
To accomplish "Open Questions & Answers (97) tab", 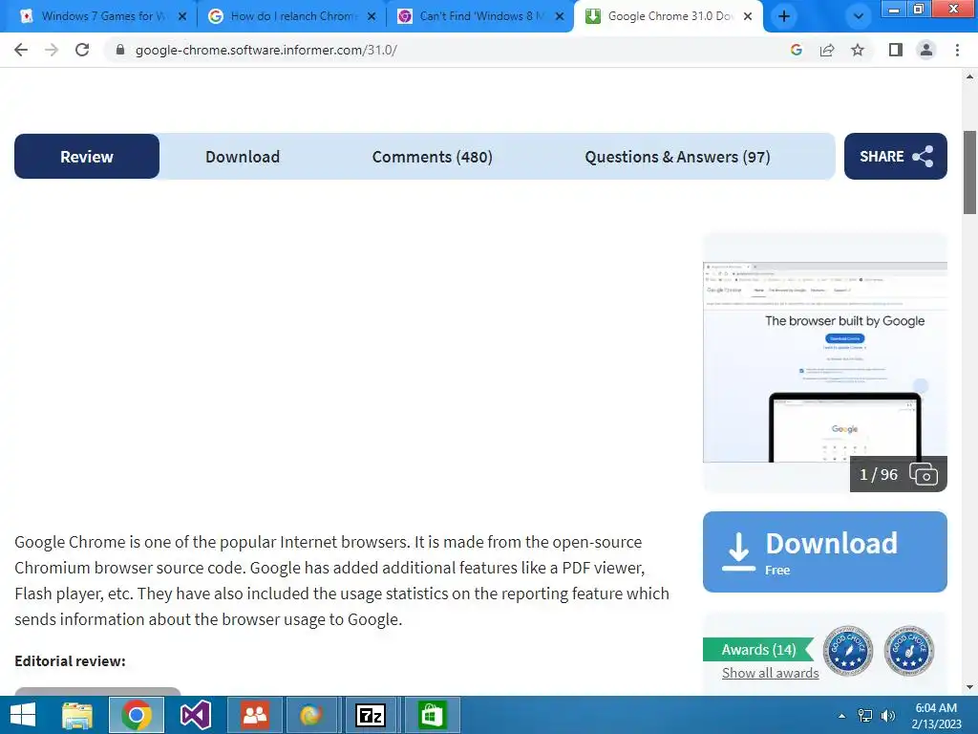I will pos(677,156).
